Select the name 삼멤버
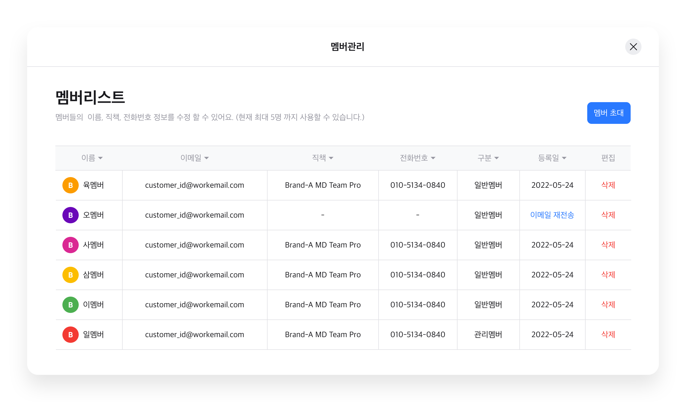Viewport: 686px width, 402px height. pos(93,274)
